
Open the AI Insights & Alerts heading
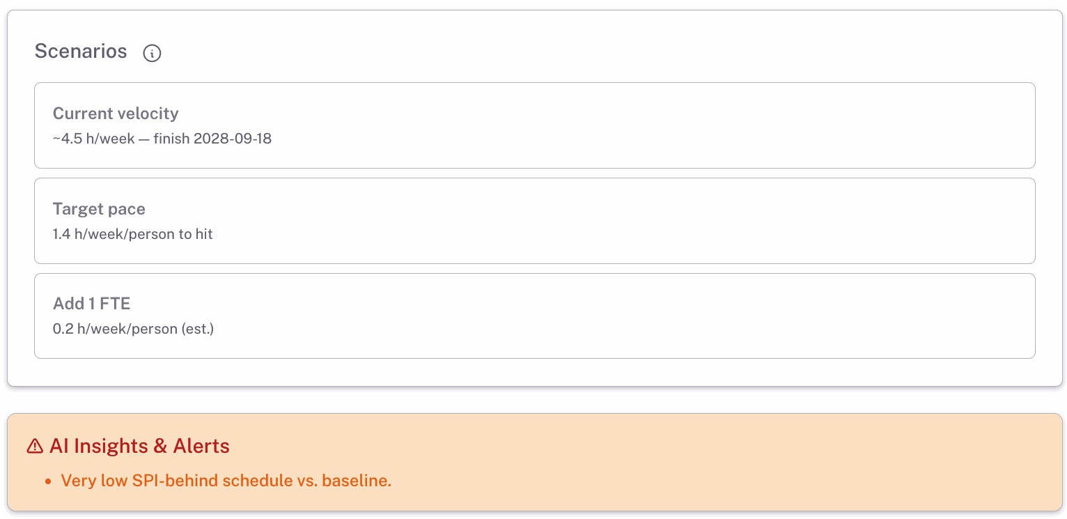coord(139,446)
